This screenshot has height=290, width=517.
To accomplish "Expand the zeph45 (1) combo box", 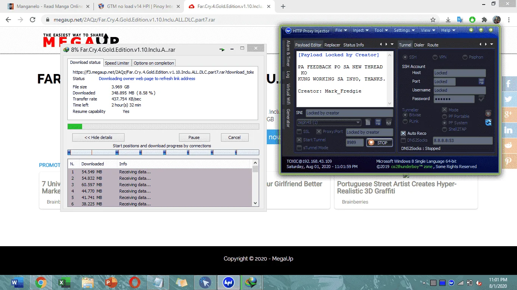I will point(329,122).
